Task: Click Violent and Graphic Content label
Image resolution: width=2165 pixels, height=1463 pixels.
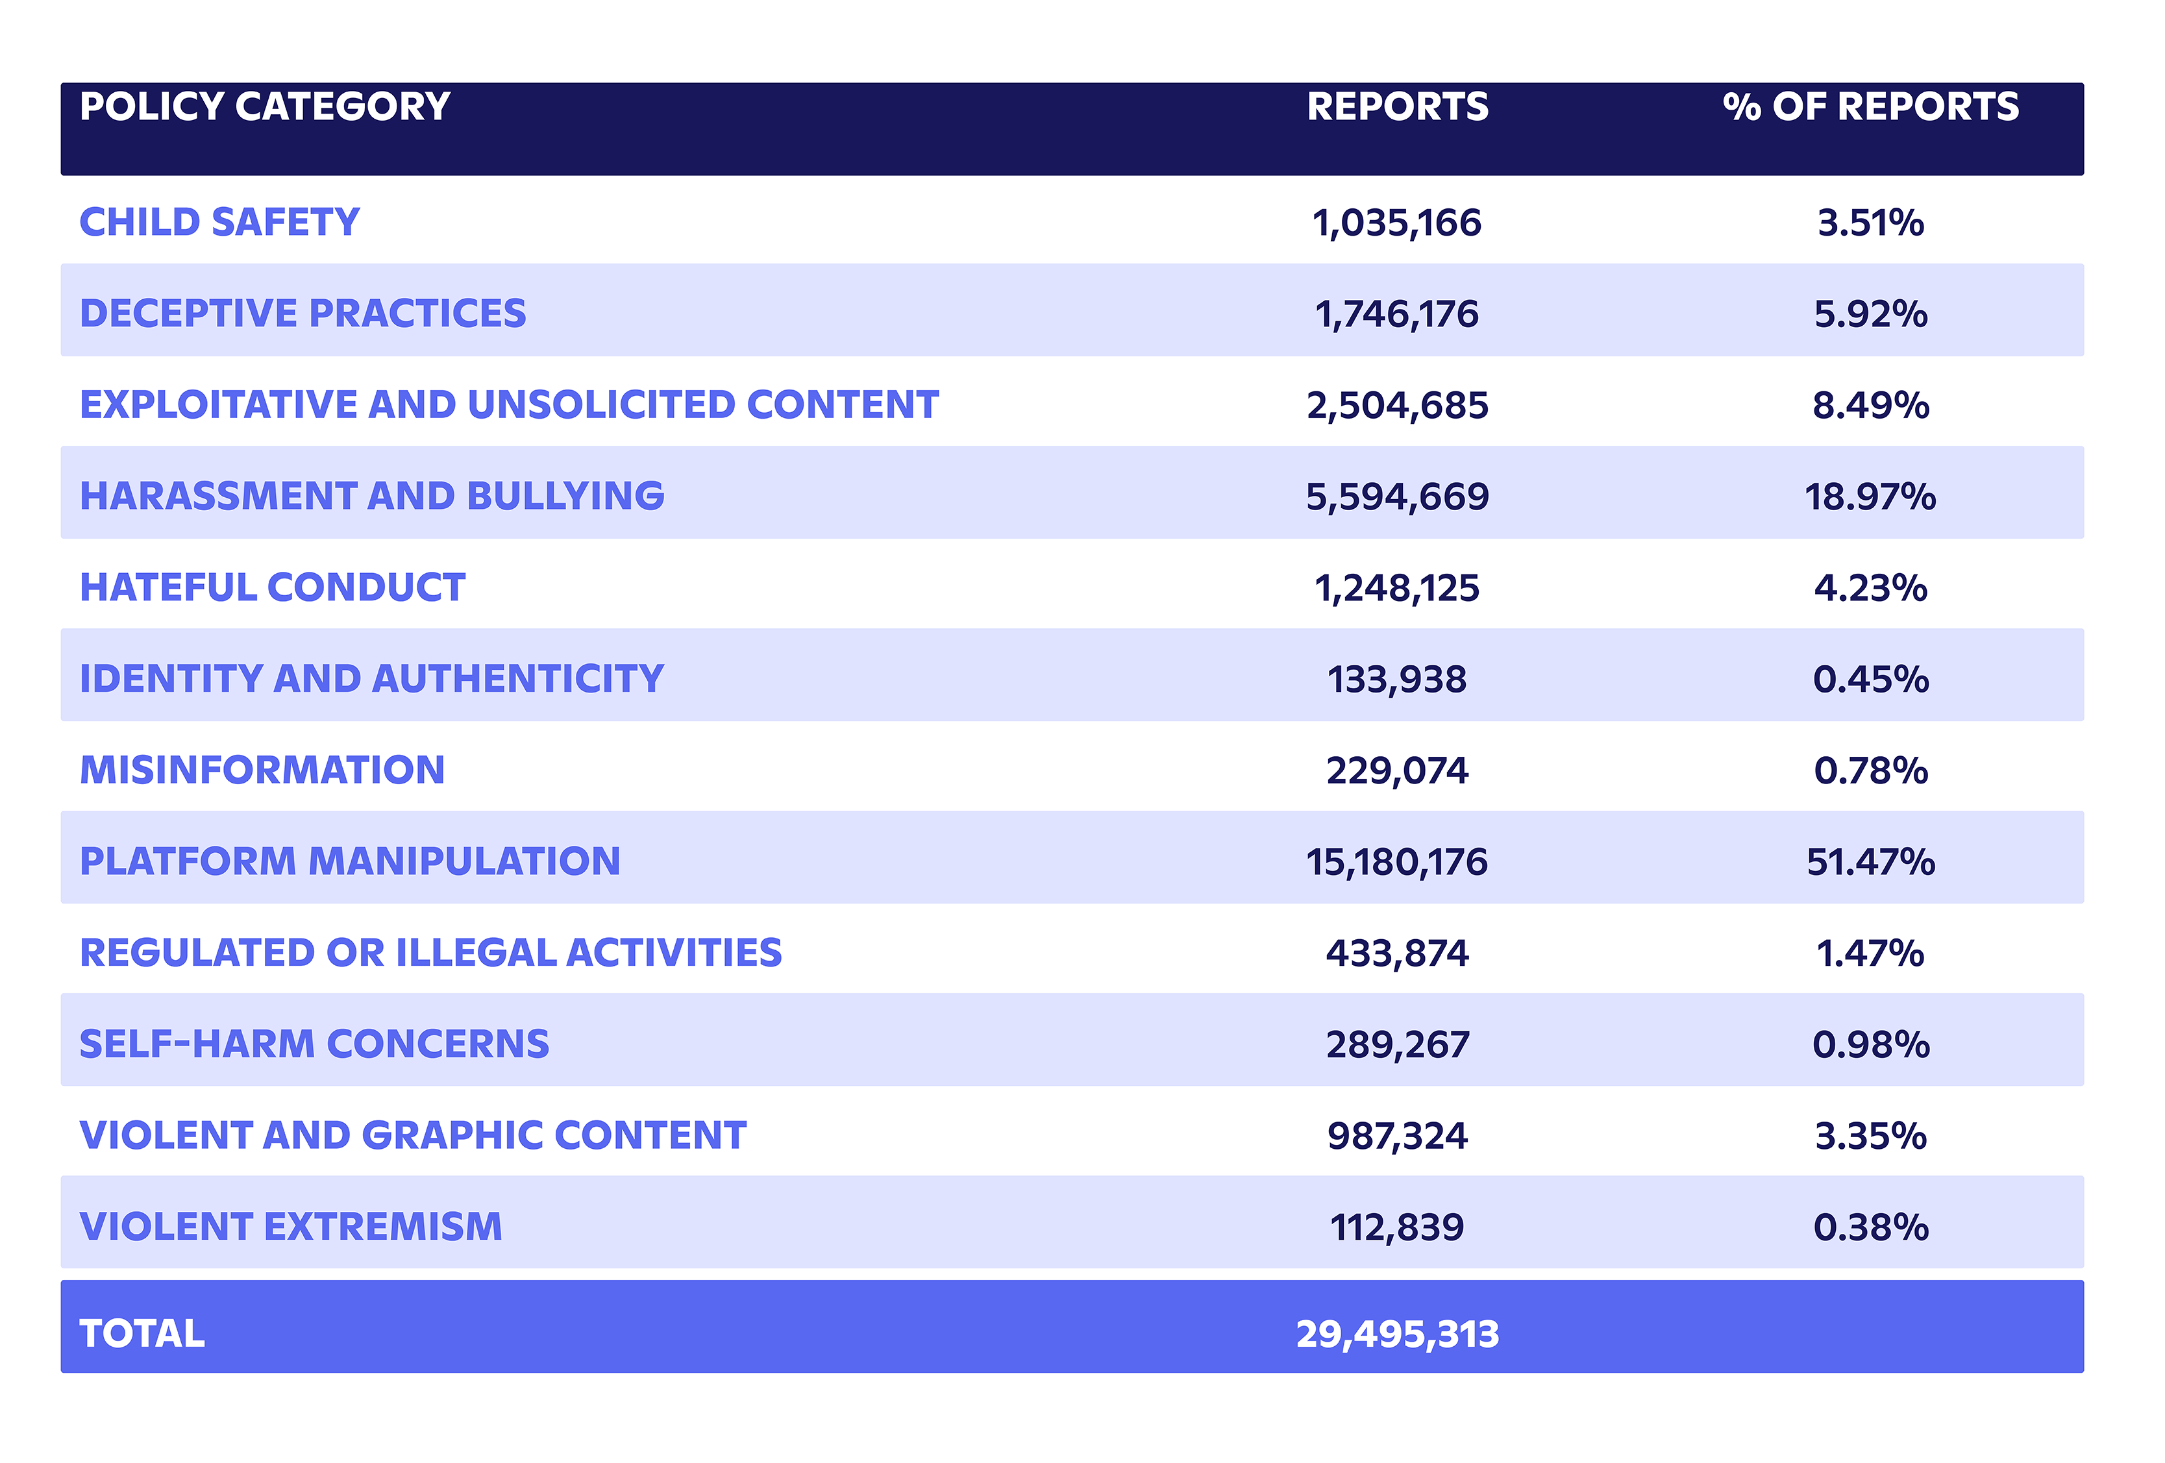Action: (x=413, y=1135)
